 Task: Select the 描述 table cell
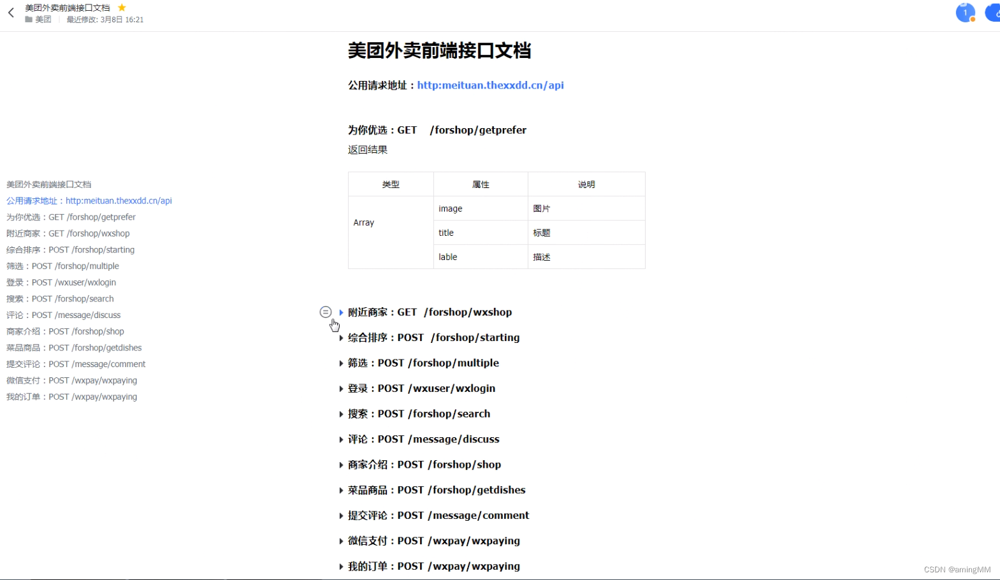(x=586, y=257)
